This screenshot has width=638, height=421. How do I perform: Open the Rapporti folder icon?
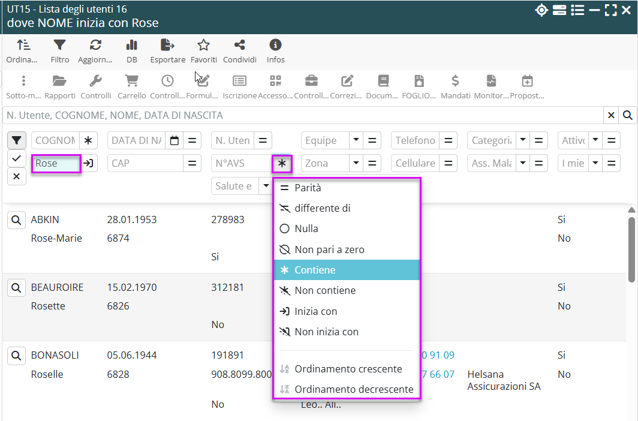59,81
